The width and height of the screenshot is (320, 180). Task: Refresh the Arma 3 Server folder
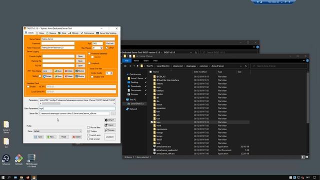pyautogui.click(x=245, y=66)
